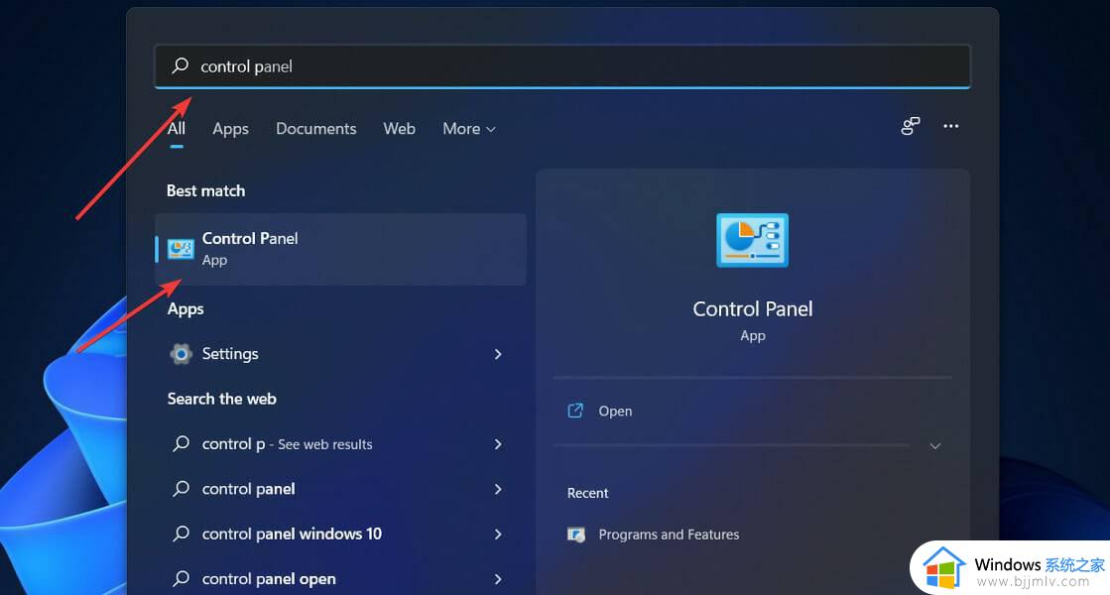Click the 'Search the web' section heading
1110x595 pixels.
221,399
